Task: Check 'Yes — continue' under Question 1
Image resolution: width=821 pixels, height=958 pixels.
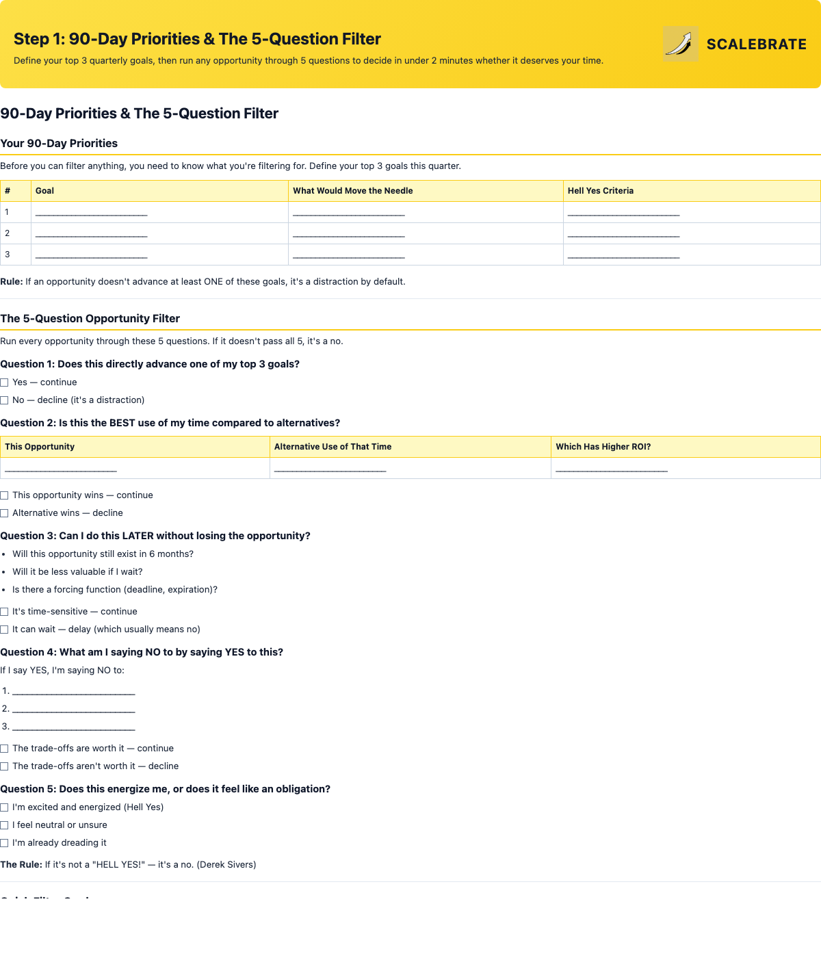Action: pos(4,383)
